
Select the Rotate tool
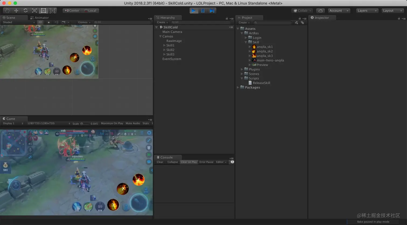coord(25,11)
